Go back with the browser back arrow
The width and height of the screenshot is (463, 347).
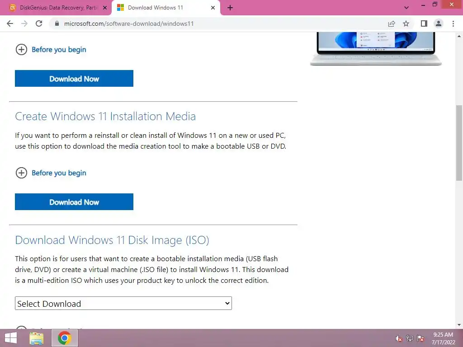10,23
